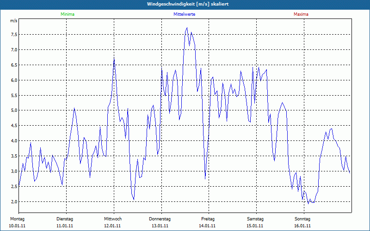Click the Montag day label
The width and height of the screenshot is (370, 231).
(x=17, y=219)
